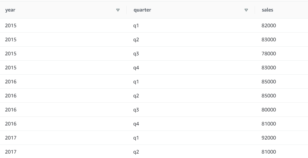This screenshot has height=158, width=308.
Task: Click the year cell in 2015 q1 row
Action: [x=11, y=26]
